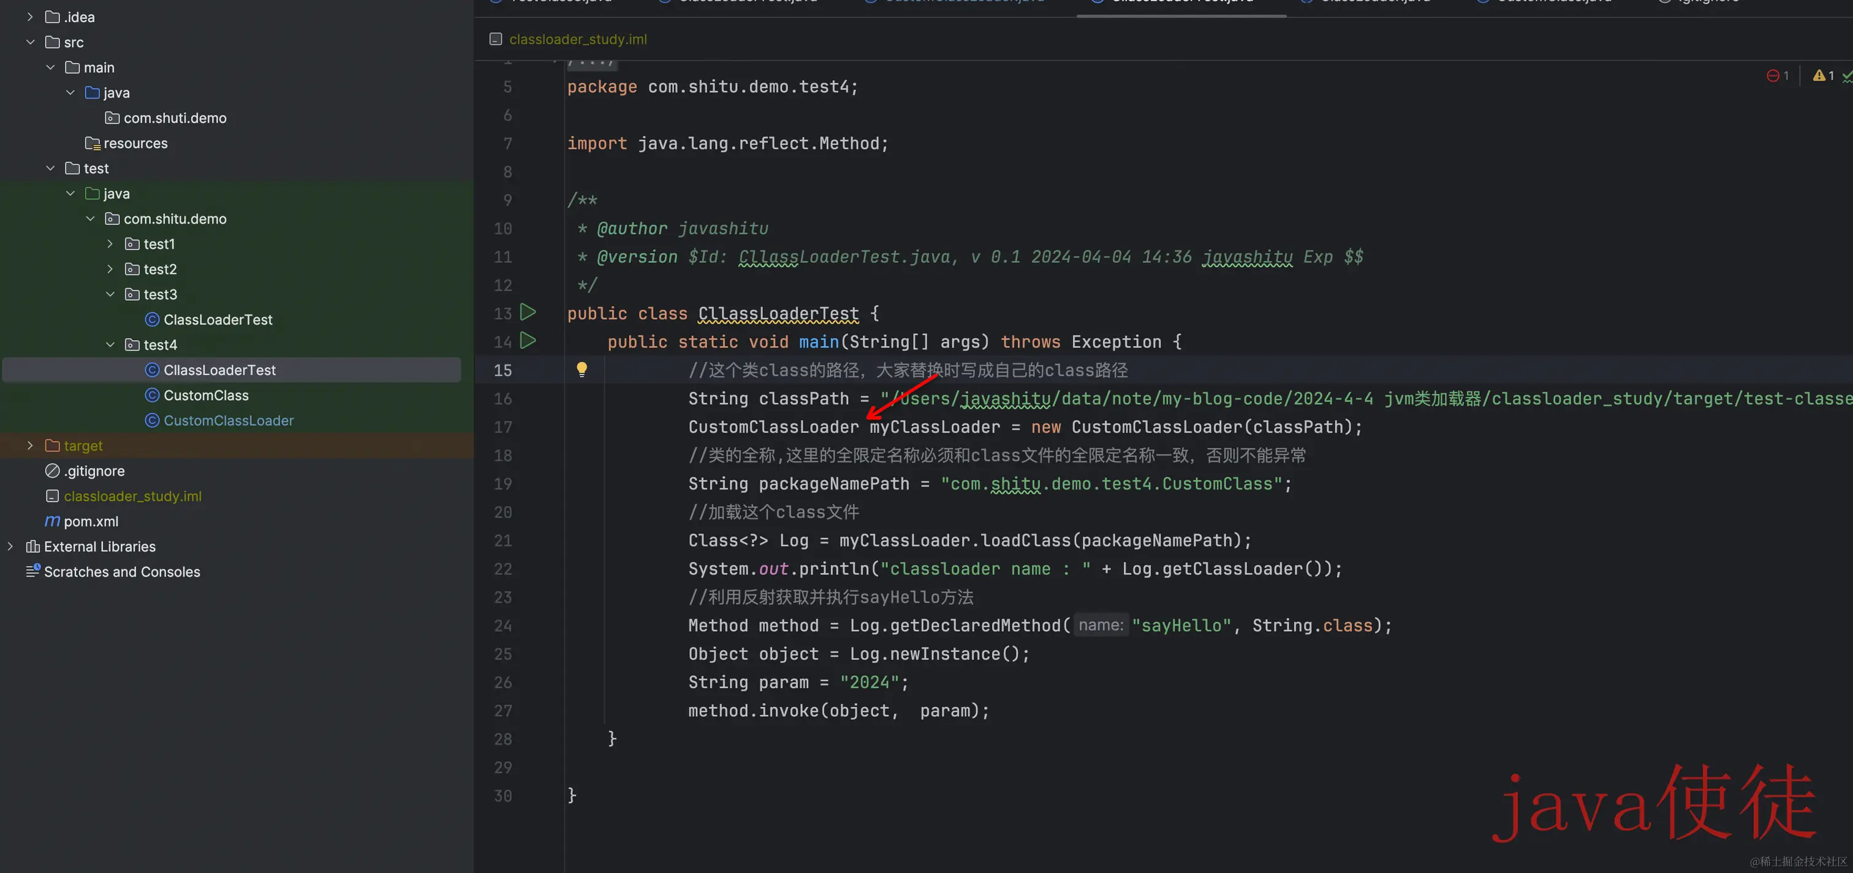Click Log.newInstance() on line 25

point(934,654)
